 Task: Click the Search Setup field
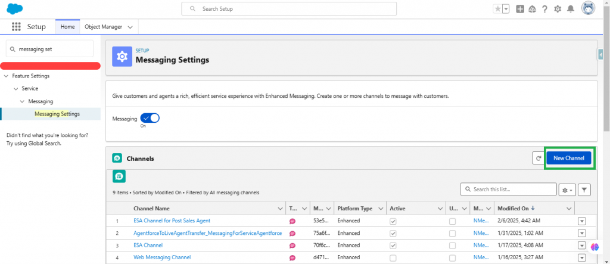(x=289, y=8)
